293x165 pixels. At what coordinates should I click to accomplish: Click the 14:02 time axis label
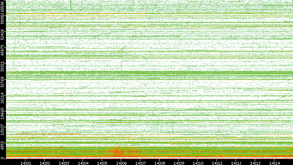click(x=45, y=163)
